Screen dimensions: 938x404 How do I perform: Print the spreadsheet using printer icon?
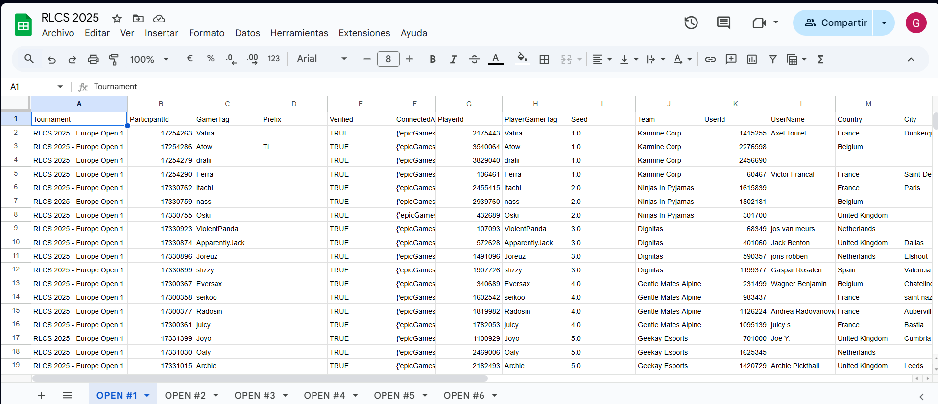point(93,59)
